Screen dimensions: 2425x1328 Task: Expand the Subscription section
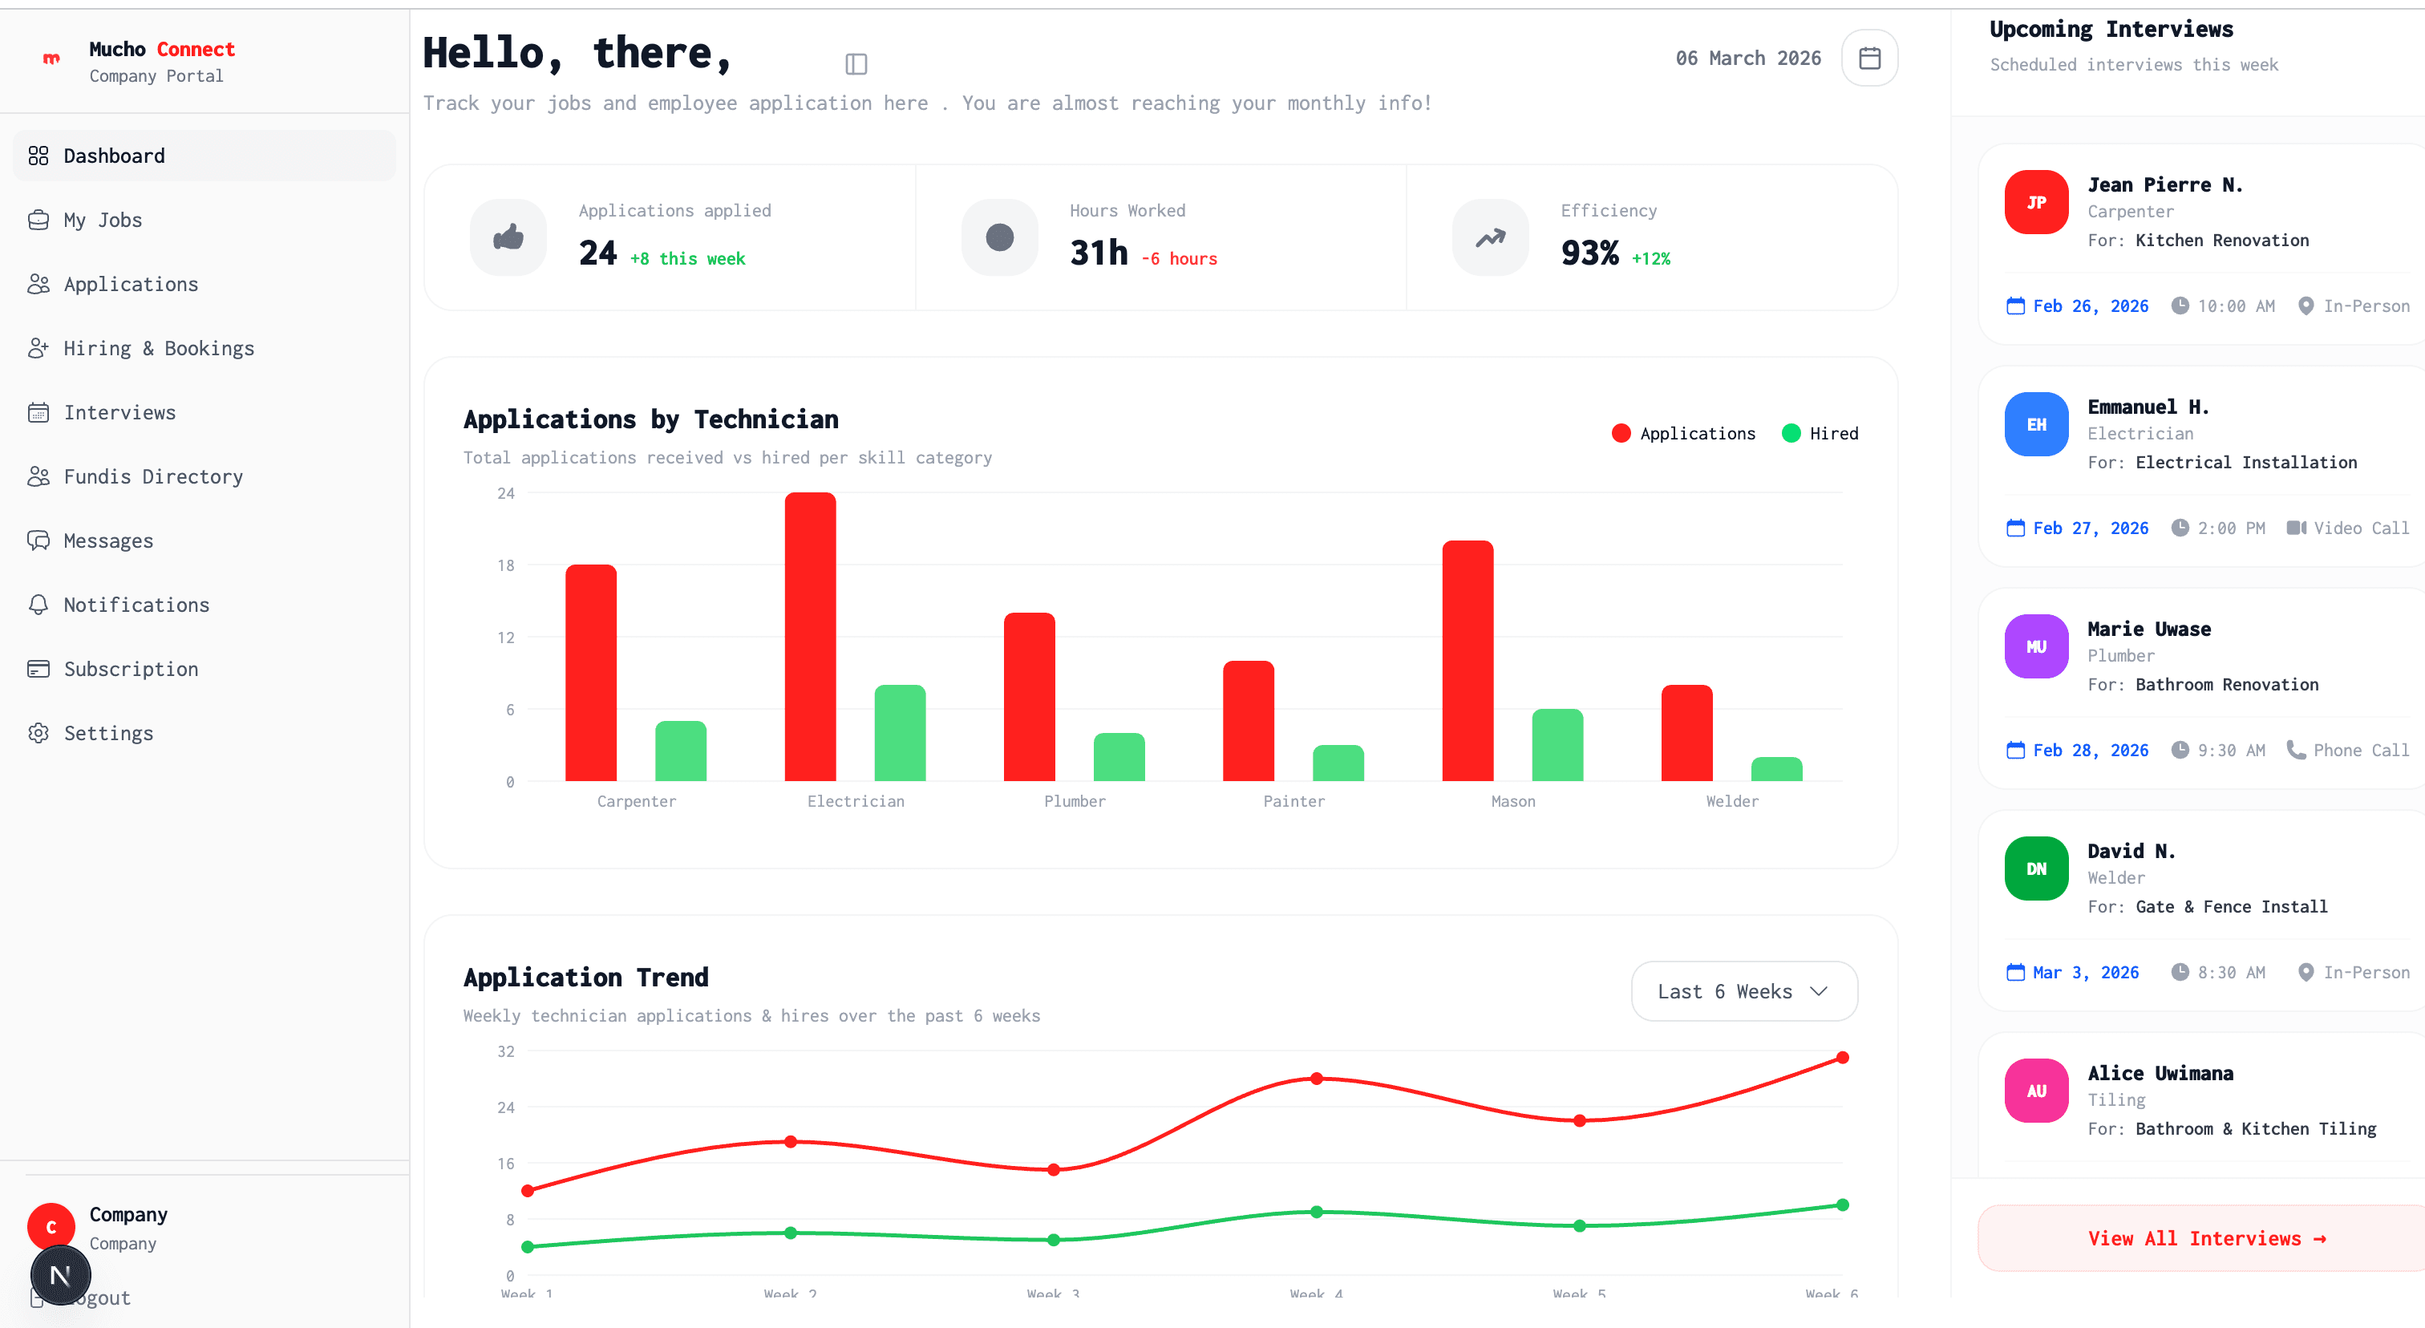pos(130,668)
